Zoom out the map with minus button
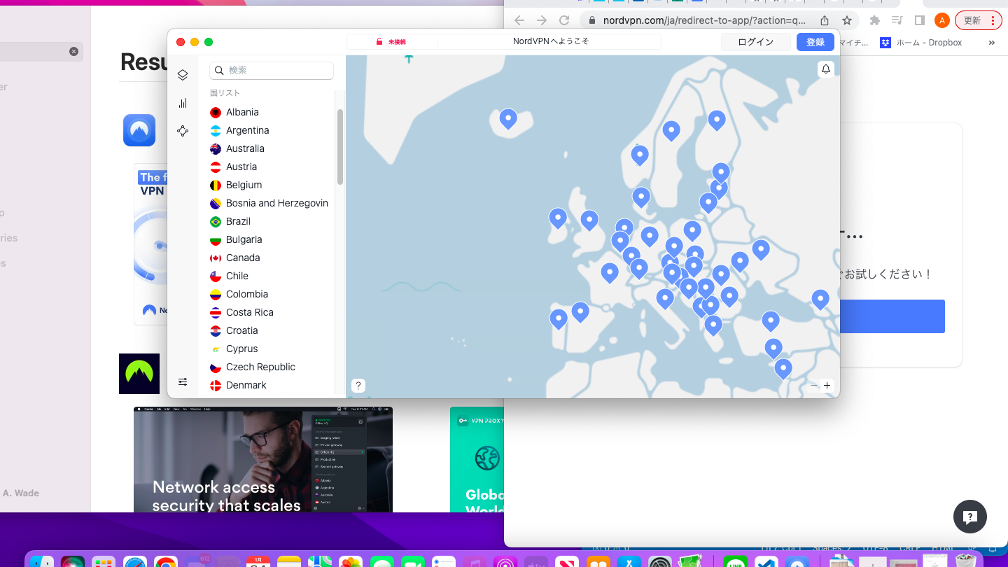The width and height of the screenshot is (1008, 567). point(813,386)
